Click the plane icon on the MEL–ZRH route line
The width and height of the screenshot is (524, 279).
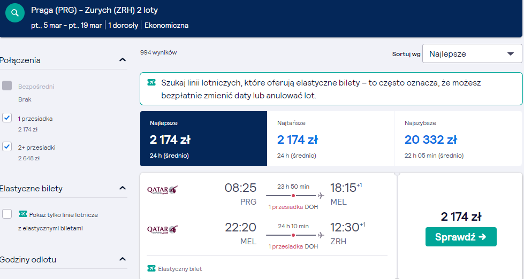tap(321, 235)
